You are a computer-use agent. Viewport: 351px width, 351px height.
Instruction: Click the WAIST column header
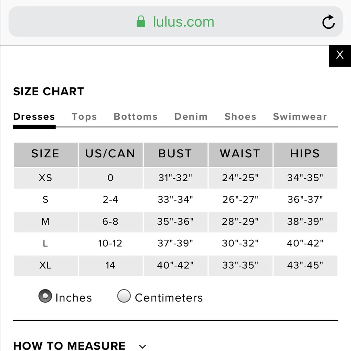click(x=240, y=154)
